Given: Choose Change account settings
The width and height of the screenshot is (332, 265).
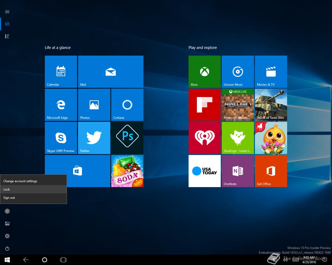Looking at the screenshot, I should coord(33,181).
